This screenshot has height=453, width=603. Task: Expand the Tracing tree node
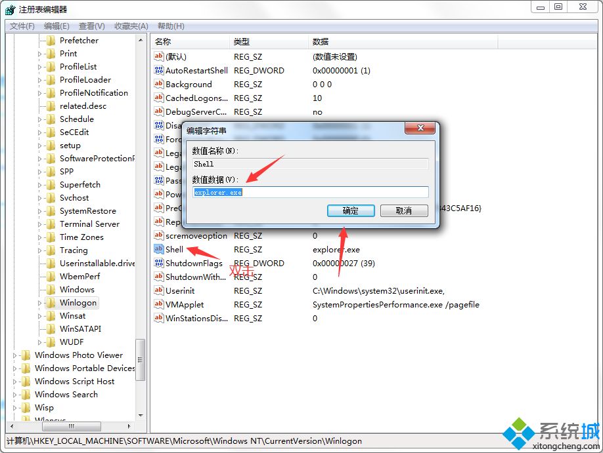point(39,250)
